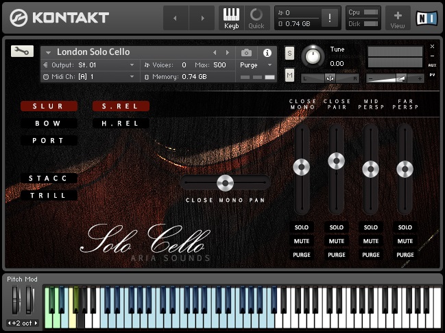Click the Mid Persp volume fader

tap(371, 169)
